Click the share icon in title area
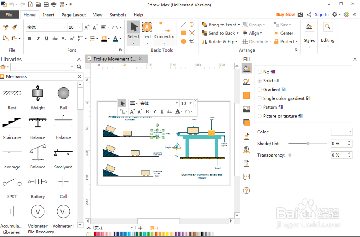 click(x=309, y=14)
